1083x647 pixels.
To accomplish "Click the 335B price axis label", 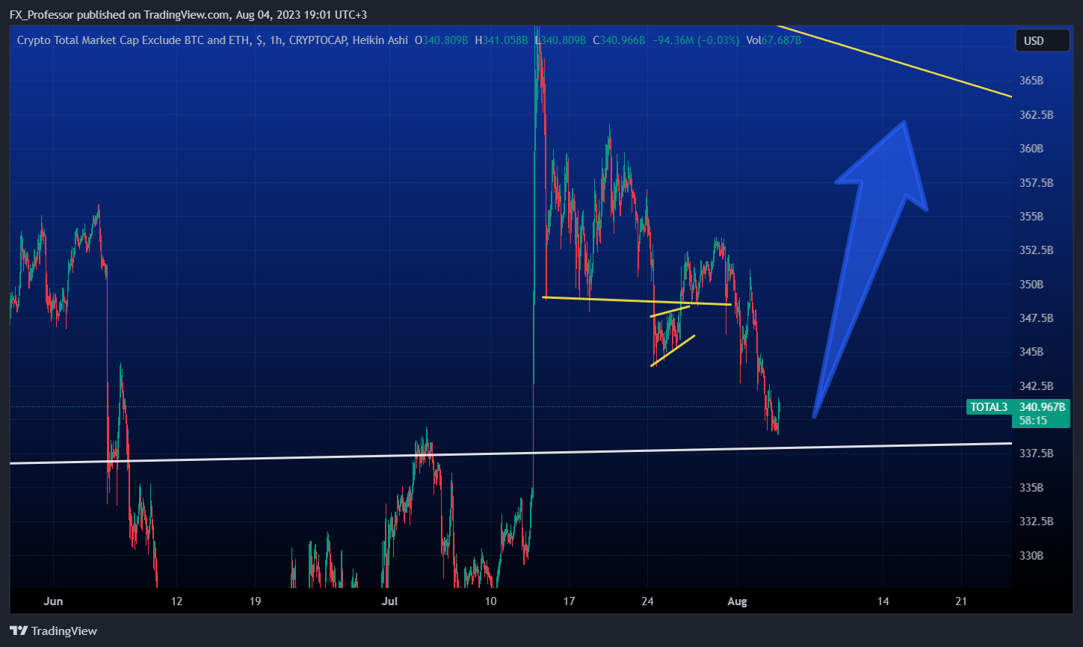I will (1032, 488).
